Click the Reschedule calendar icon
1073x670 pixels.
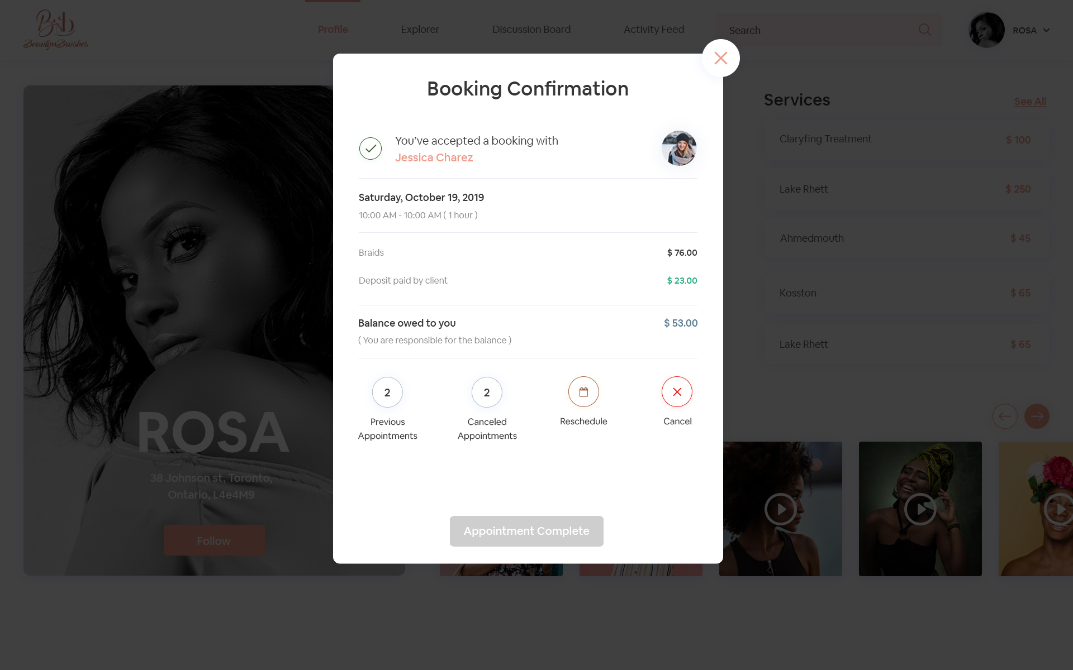pyautogui.click(x=583, y=391)
